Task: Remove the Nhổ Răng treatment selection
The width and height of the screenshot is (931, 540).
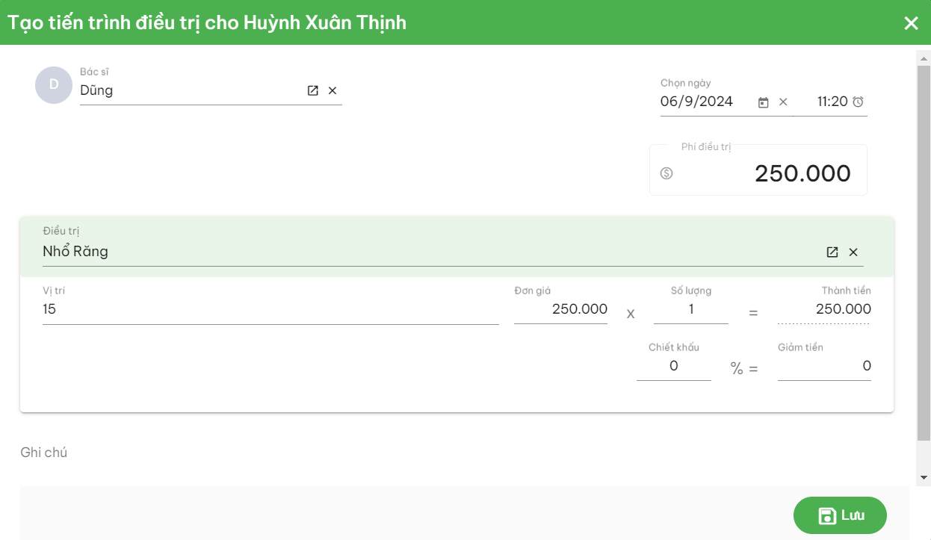Action: [x=853, y=252]
